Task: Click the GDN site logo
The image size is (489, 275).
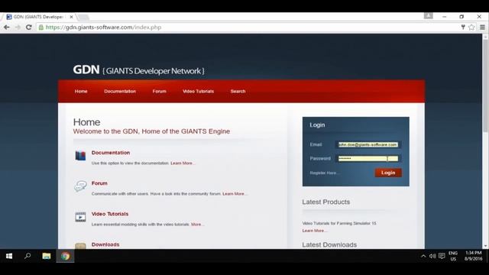Action: [x=139, y=70]
